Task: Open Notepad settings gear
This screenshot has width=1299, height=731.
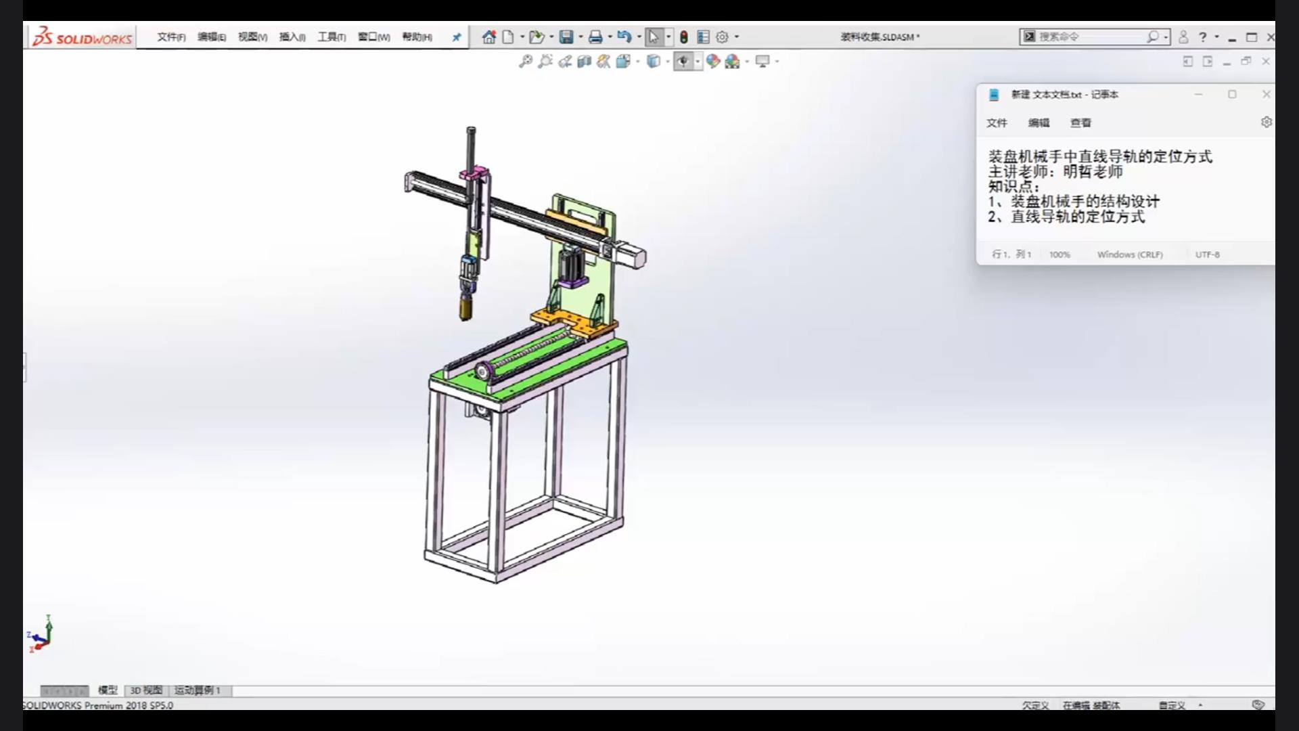Action: [1267, 122]
